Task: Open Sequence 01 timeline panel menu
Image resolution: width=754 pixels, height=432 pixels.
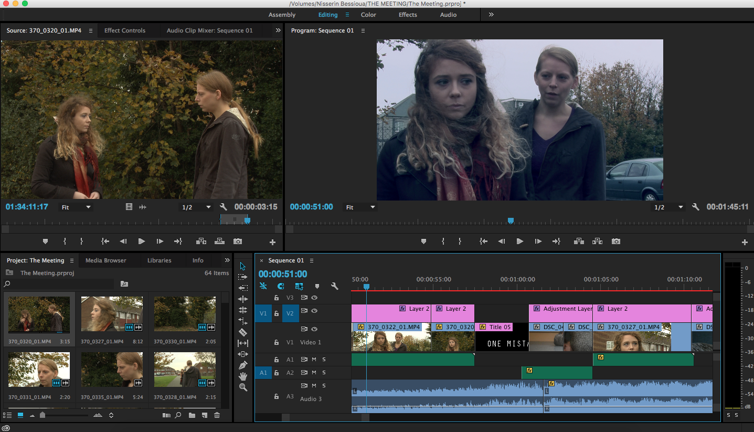Action: coord(312,261)
